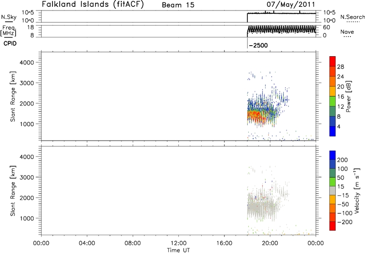Click the '28' tick on the power scale
Viewport: 365px width, 253px height.
[x=340, y=67]
